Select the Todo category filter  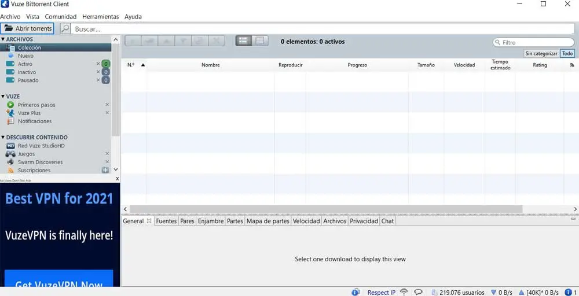click(567, 53)
